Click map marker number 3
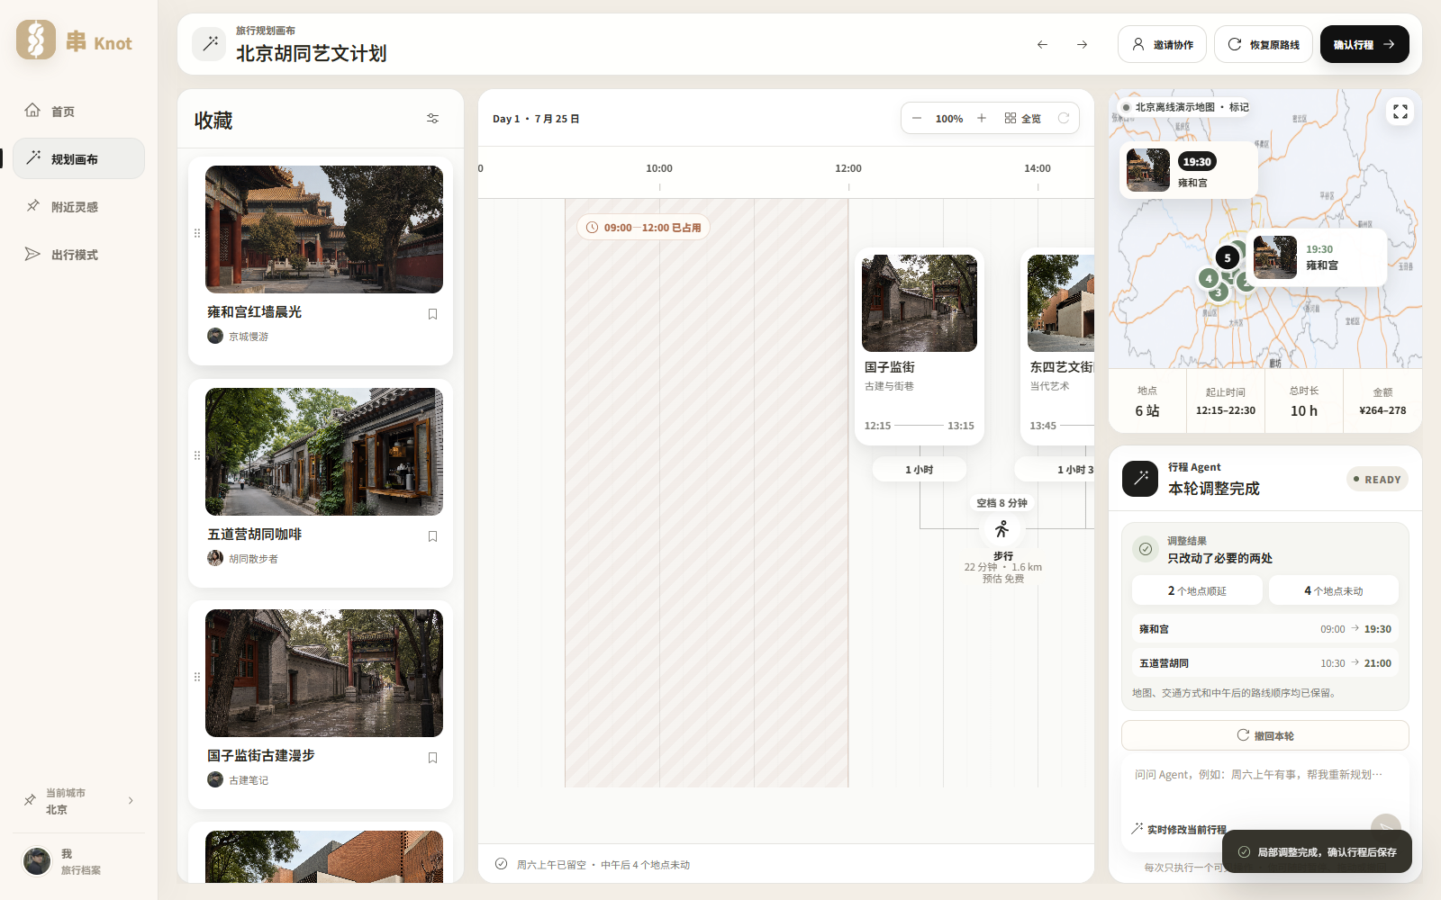Image resolution: width=1441 pixels, height=900 pixels. click(1217, 293)
